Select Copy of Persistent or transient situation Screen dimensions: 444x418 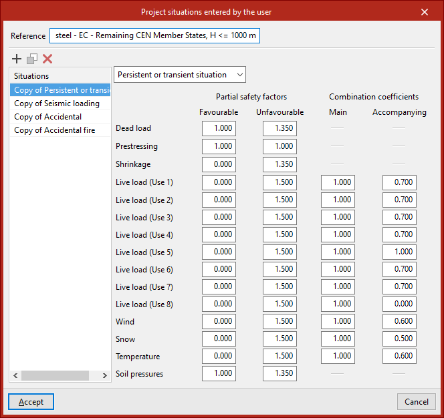[x=60, y=90]
